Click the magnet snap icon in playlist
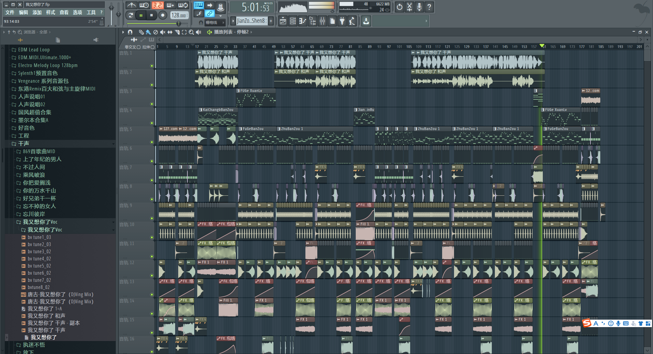This screenshot has height=354, width=653. click(130, 32)
